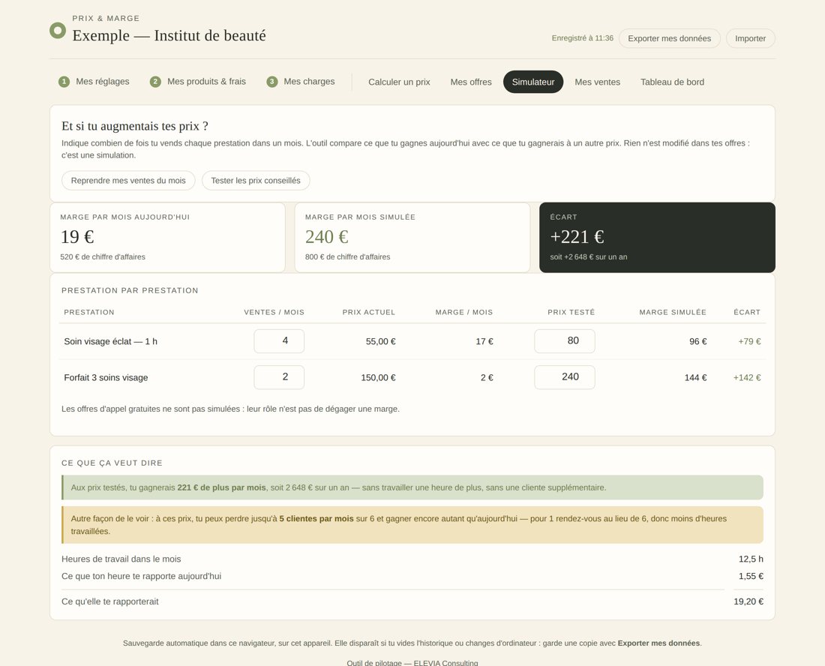Click the green ring app logo
The width and height of the screenshot is (825, 666).
tap(58, 31)
